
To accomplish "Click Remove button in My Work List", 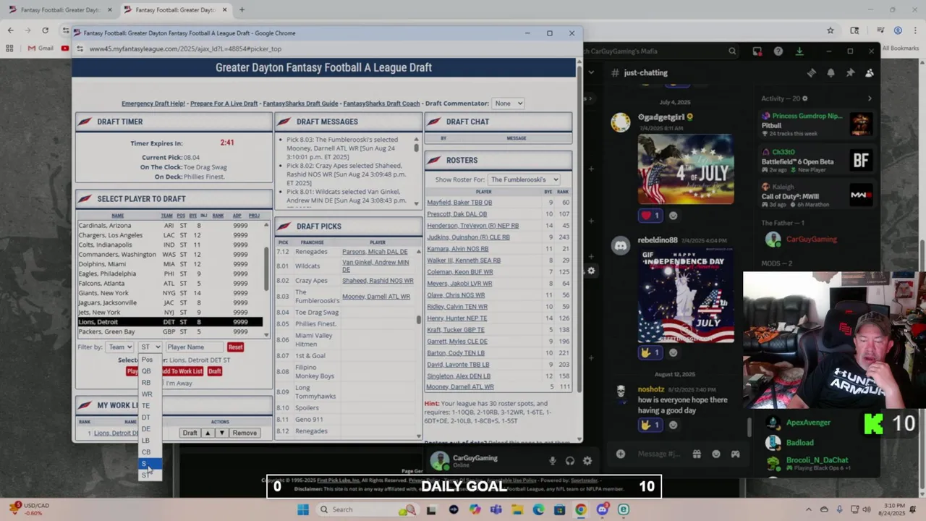I will tap(245, 433).
